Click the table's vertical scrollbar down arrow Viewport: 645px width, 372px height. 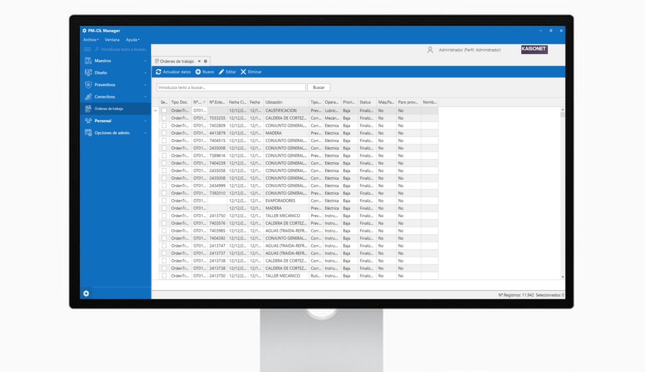point(563,277)
